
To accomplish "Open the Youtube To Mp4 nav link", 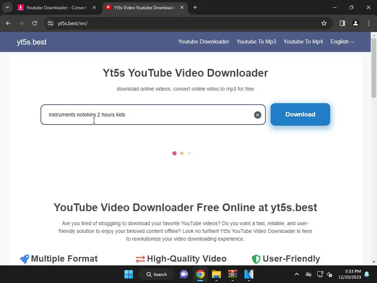I will tap(303, 42).
